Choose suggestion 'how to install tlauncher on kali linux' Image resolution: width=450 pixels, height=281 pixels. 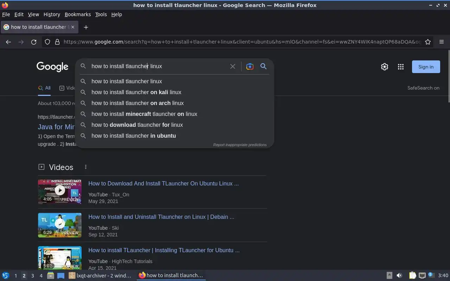(174, 92)
